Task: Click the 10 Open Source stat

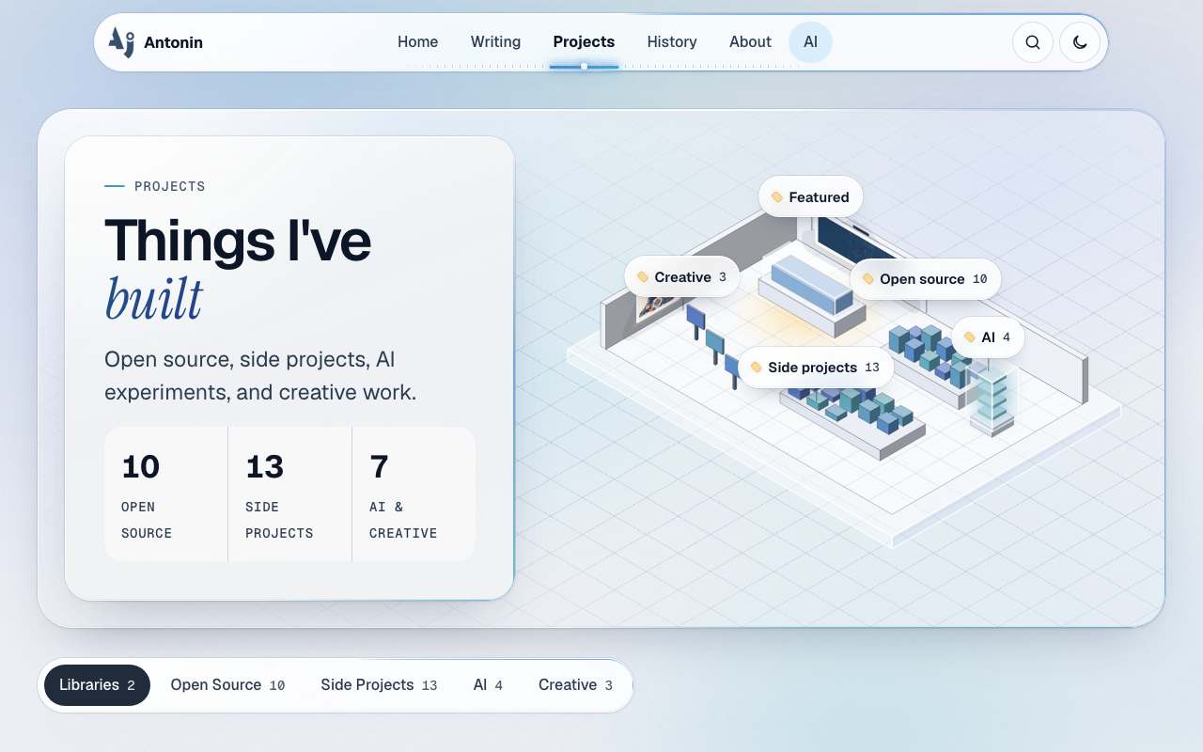Action: pyautogui.click(x=166, y=494)
